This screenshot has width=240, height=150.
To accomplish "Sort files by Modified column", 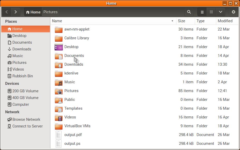I will coord(225,21).
